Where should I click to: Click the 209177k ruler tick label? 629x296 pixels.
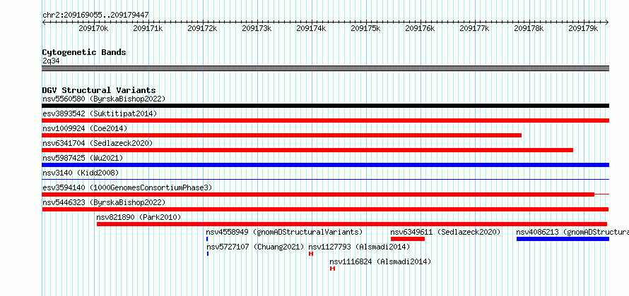tap(474, 28)
